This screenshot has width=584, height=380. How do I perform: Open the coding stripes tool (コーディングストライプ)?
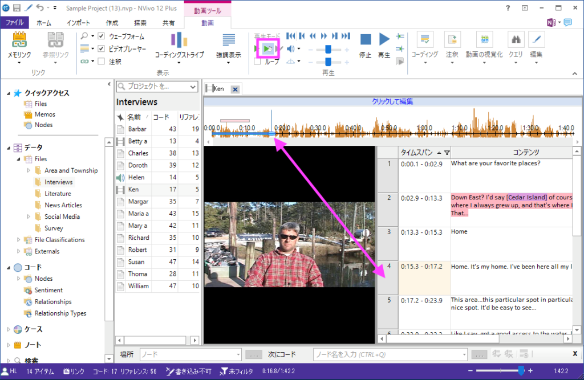(x=179, y=41)
